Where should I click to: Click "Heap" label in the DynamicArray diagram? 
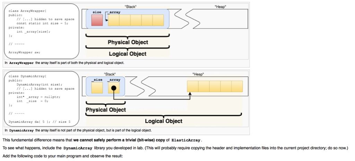[198, 74]
